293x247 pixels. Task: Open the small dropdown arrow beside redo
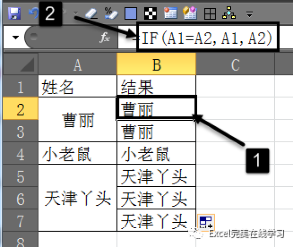[76, 13]
